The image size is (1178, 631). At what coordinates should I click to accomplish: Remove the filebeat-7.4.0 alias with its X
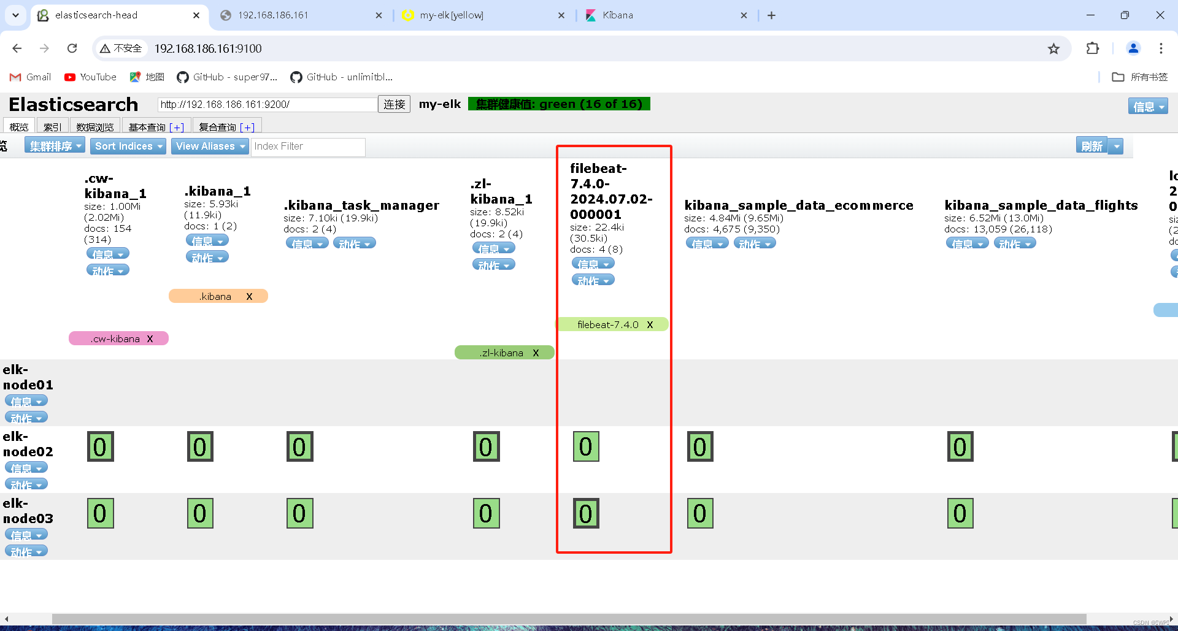point(650,325)
